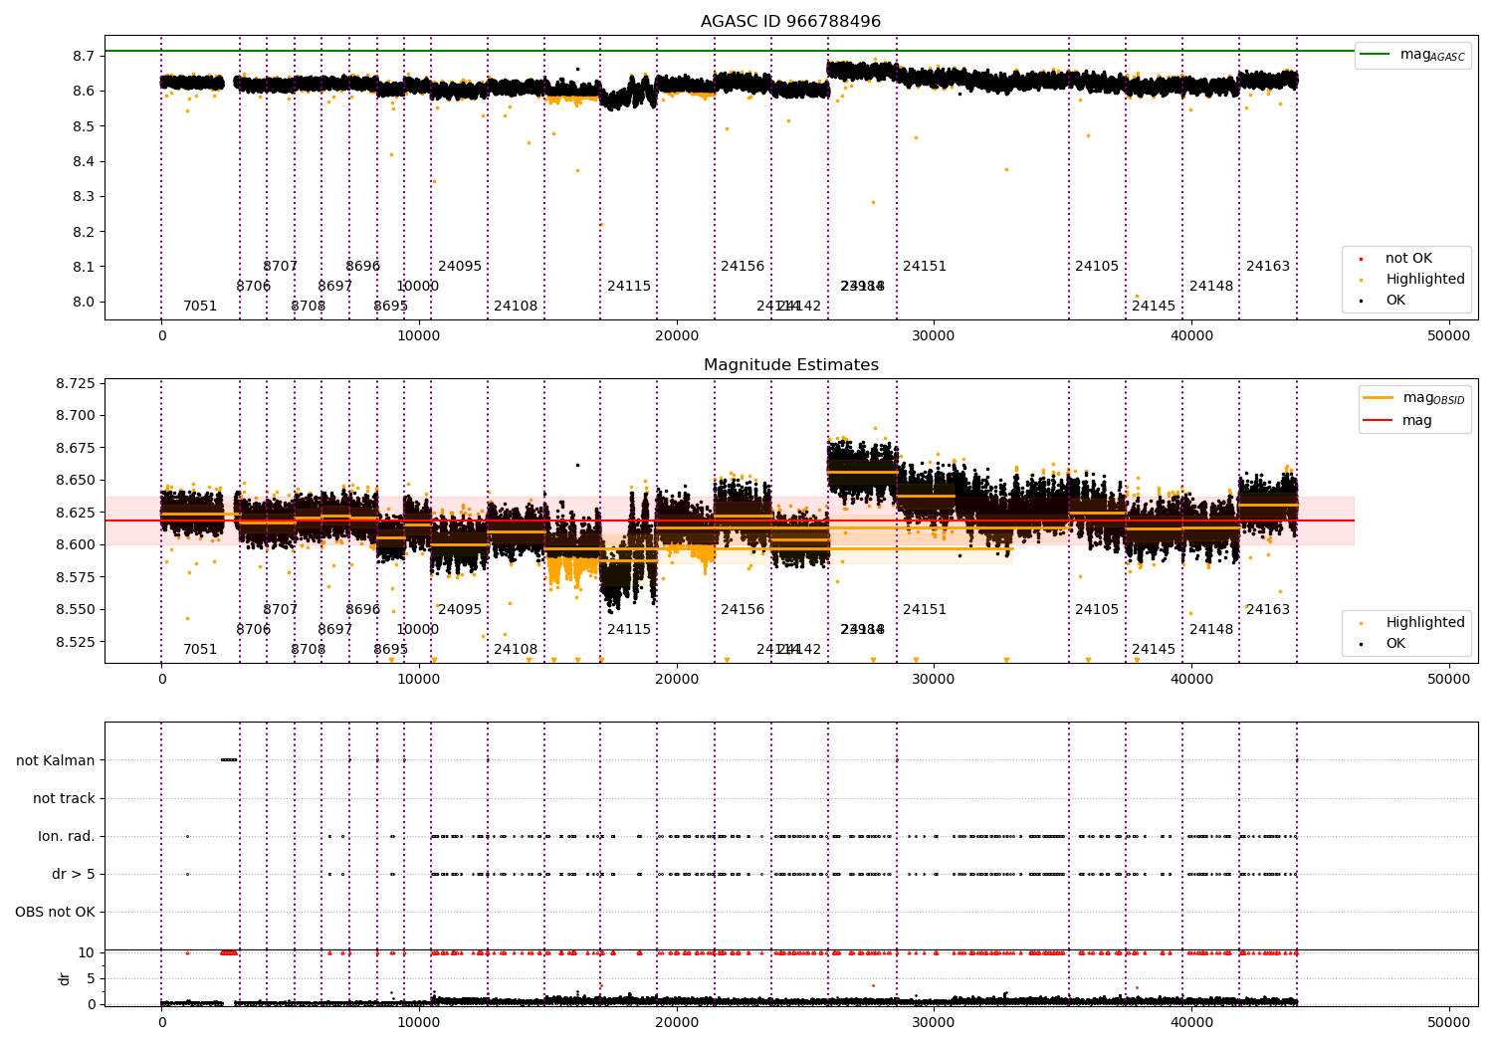Select the mag AGASC legend entry label

1432,55
